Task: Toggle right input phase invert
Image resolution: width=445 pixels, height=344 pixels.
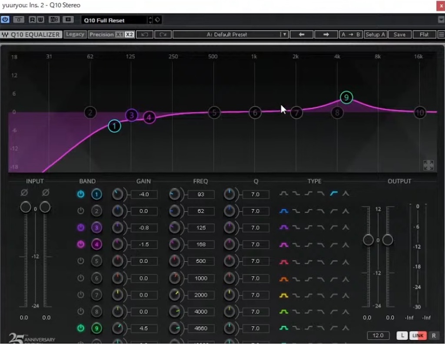Action: tap(45, 192)
